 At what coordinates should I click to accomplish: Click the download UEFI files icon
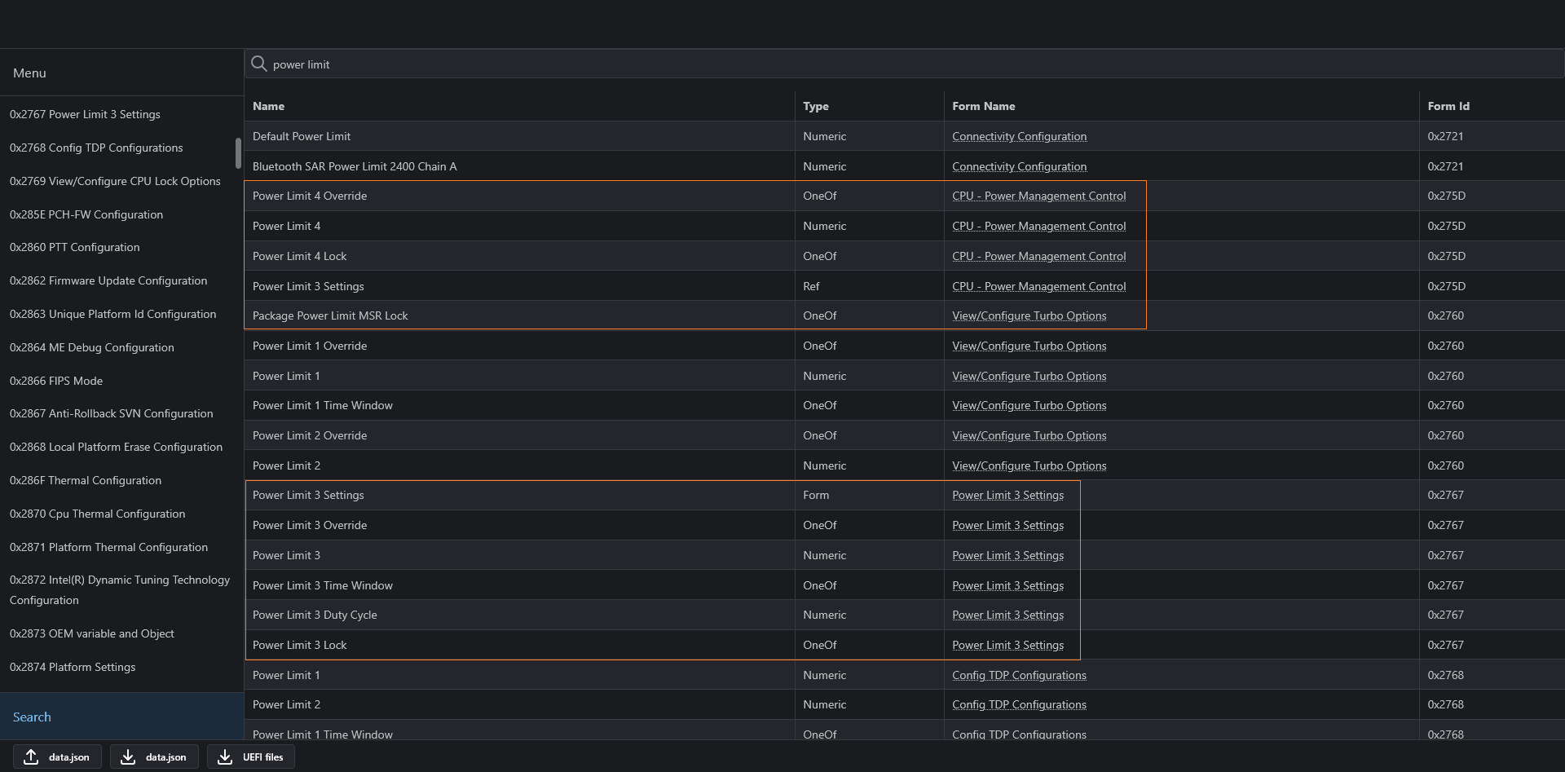tap(225, 757)
